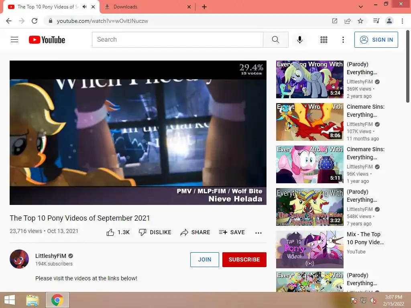Switch to The Top 10 Pony Videos tab
411x308 pixels.
48,7
